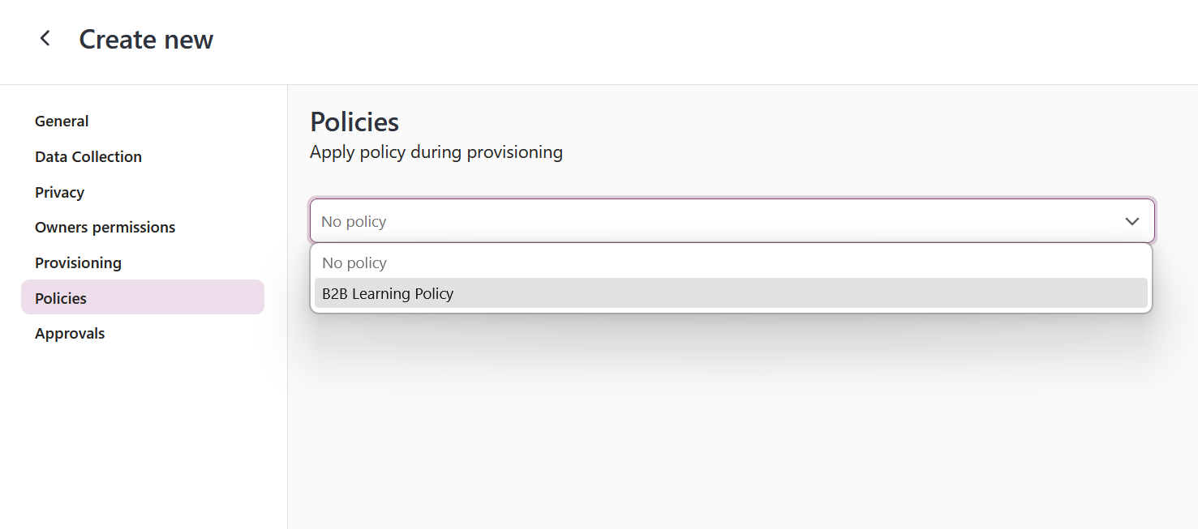
Task: Click blank header area right of Create new
Action: point(649,39)
